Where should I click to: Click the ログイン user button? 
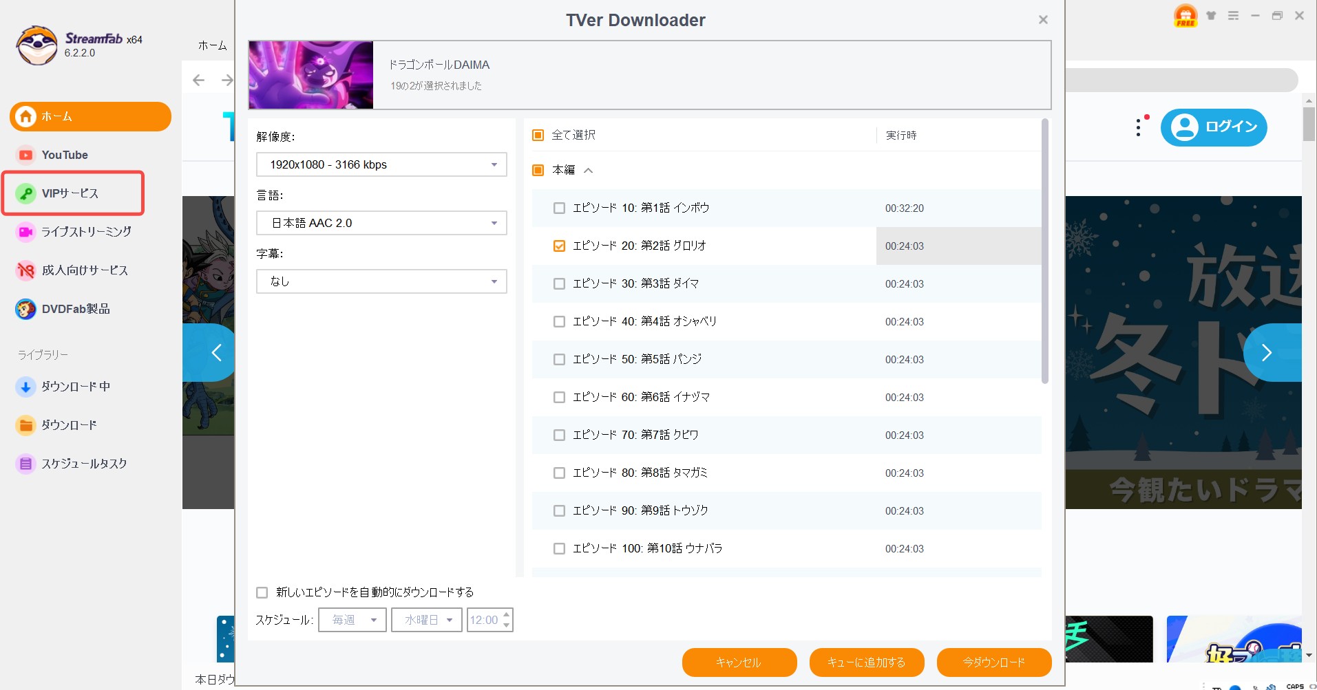[1214, 127]
